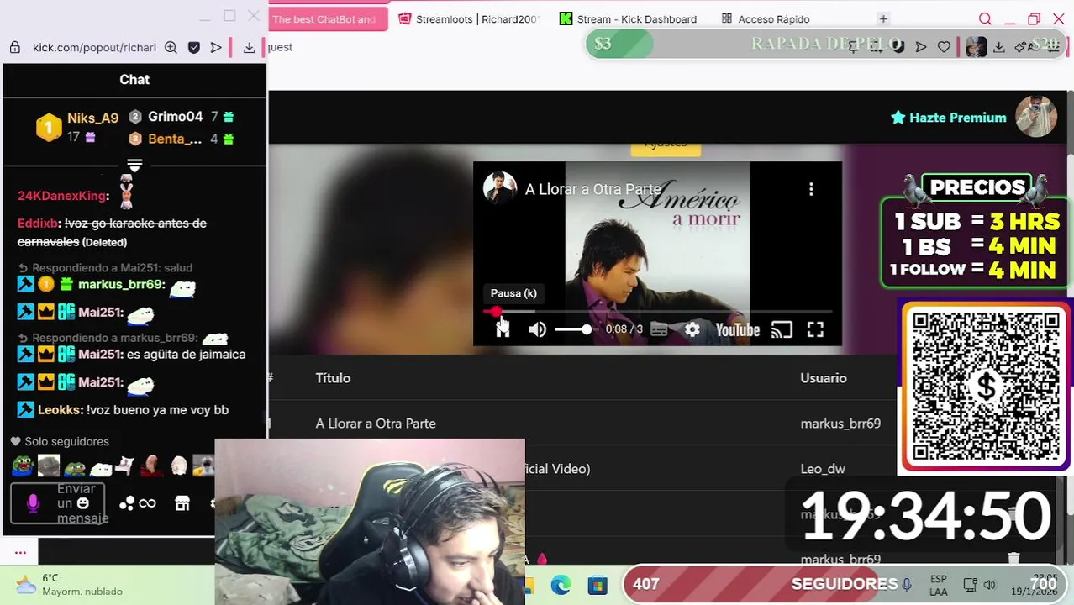
Task: Open downloads in chat popout toolbar
Action: (x=249, y=47)
